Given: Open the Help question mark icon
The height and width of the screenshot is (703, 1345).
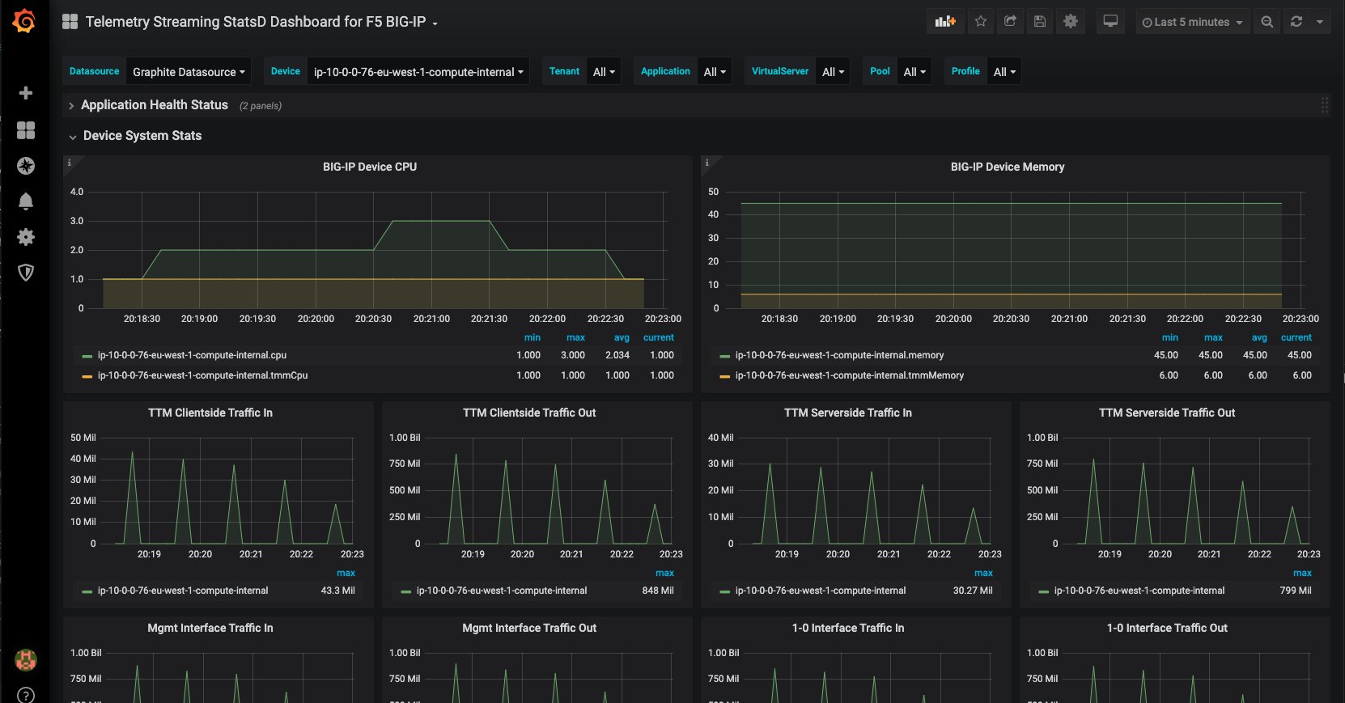Looking at the screenshot, I should [x=26, y=695].
